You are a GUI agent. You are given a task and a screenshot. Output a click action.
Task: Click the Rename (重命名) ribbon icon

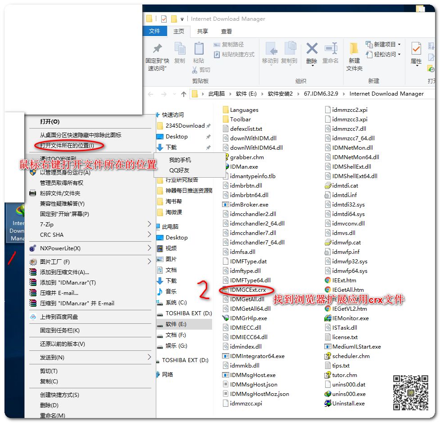(331, 48)
